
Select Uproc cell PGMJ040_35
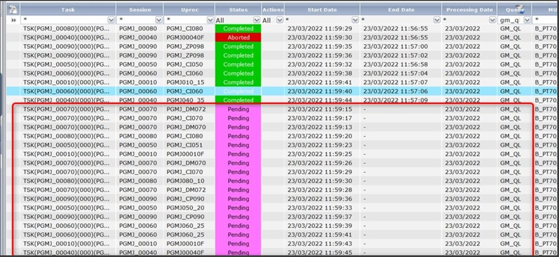pos(185,100)
